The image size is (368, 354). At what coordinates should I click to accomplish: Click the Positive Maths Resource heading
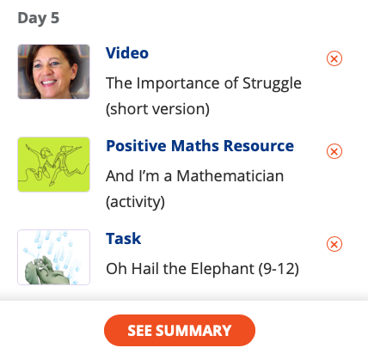coord(199,146)
